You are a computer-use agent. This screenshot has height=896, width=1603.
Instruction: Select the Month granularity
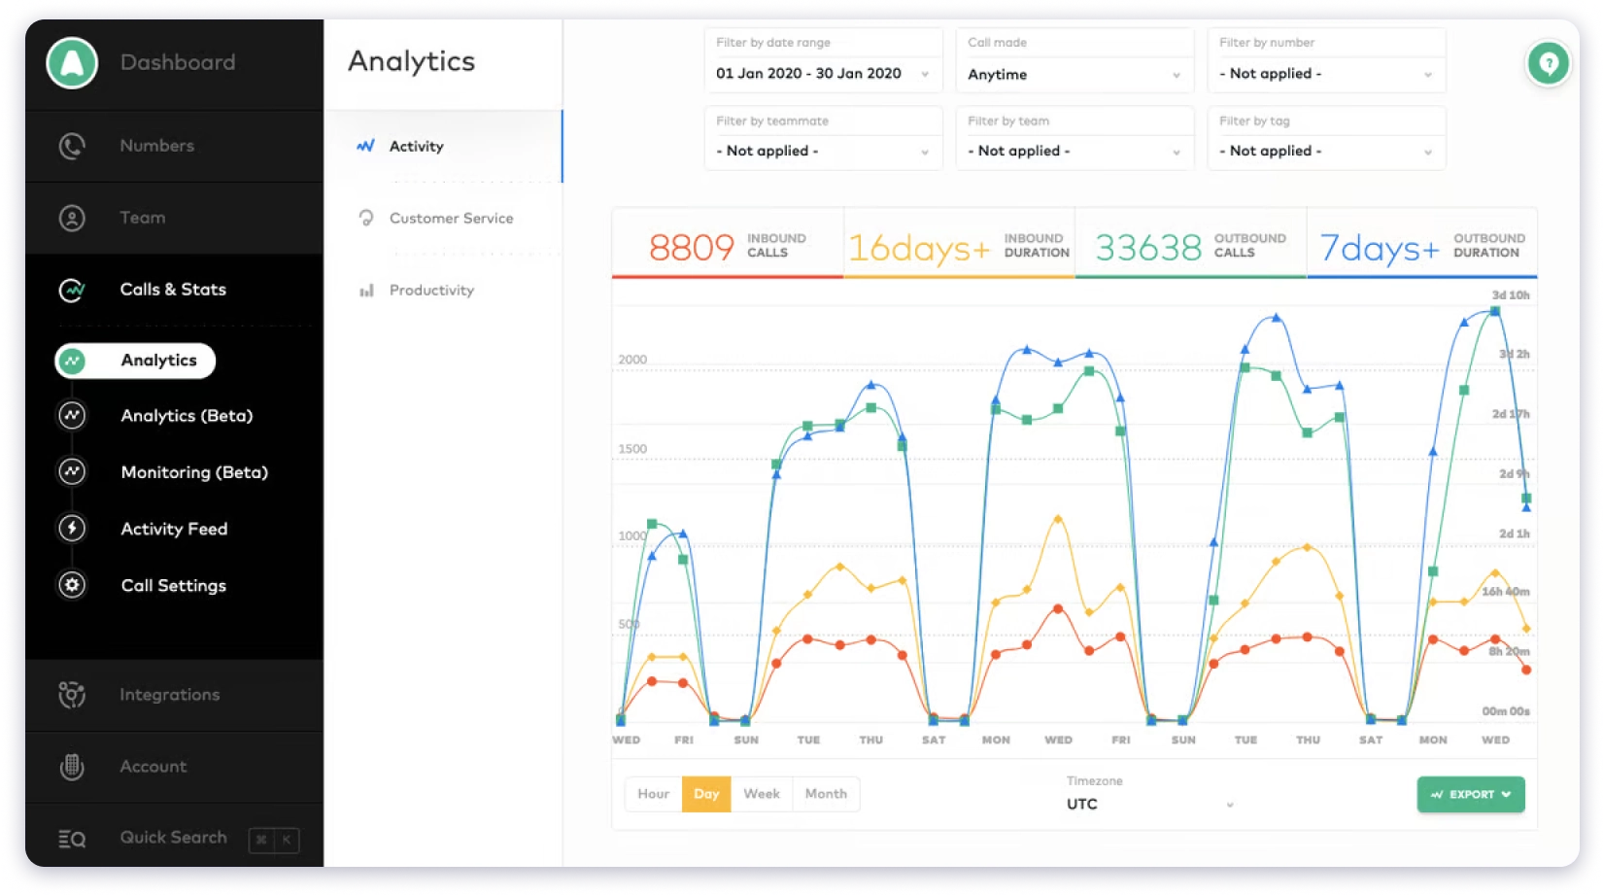point(826,794)
